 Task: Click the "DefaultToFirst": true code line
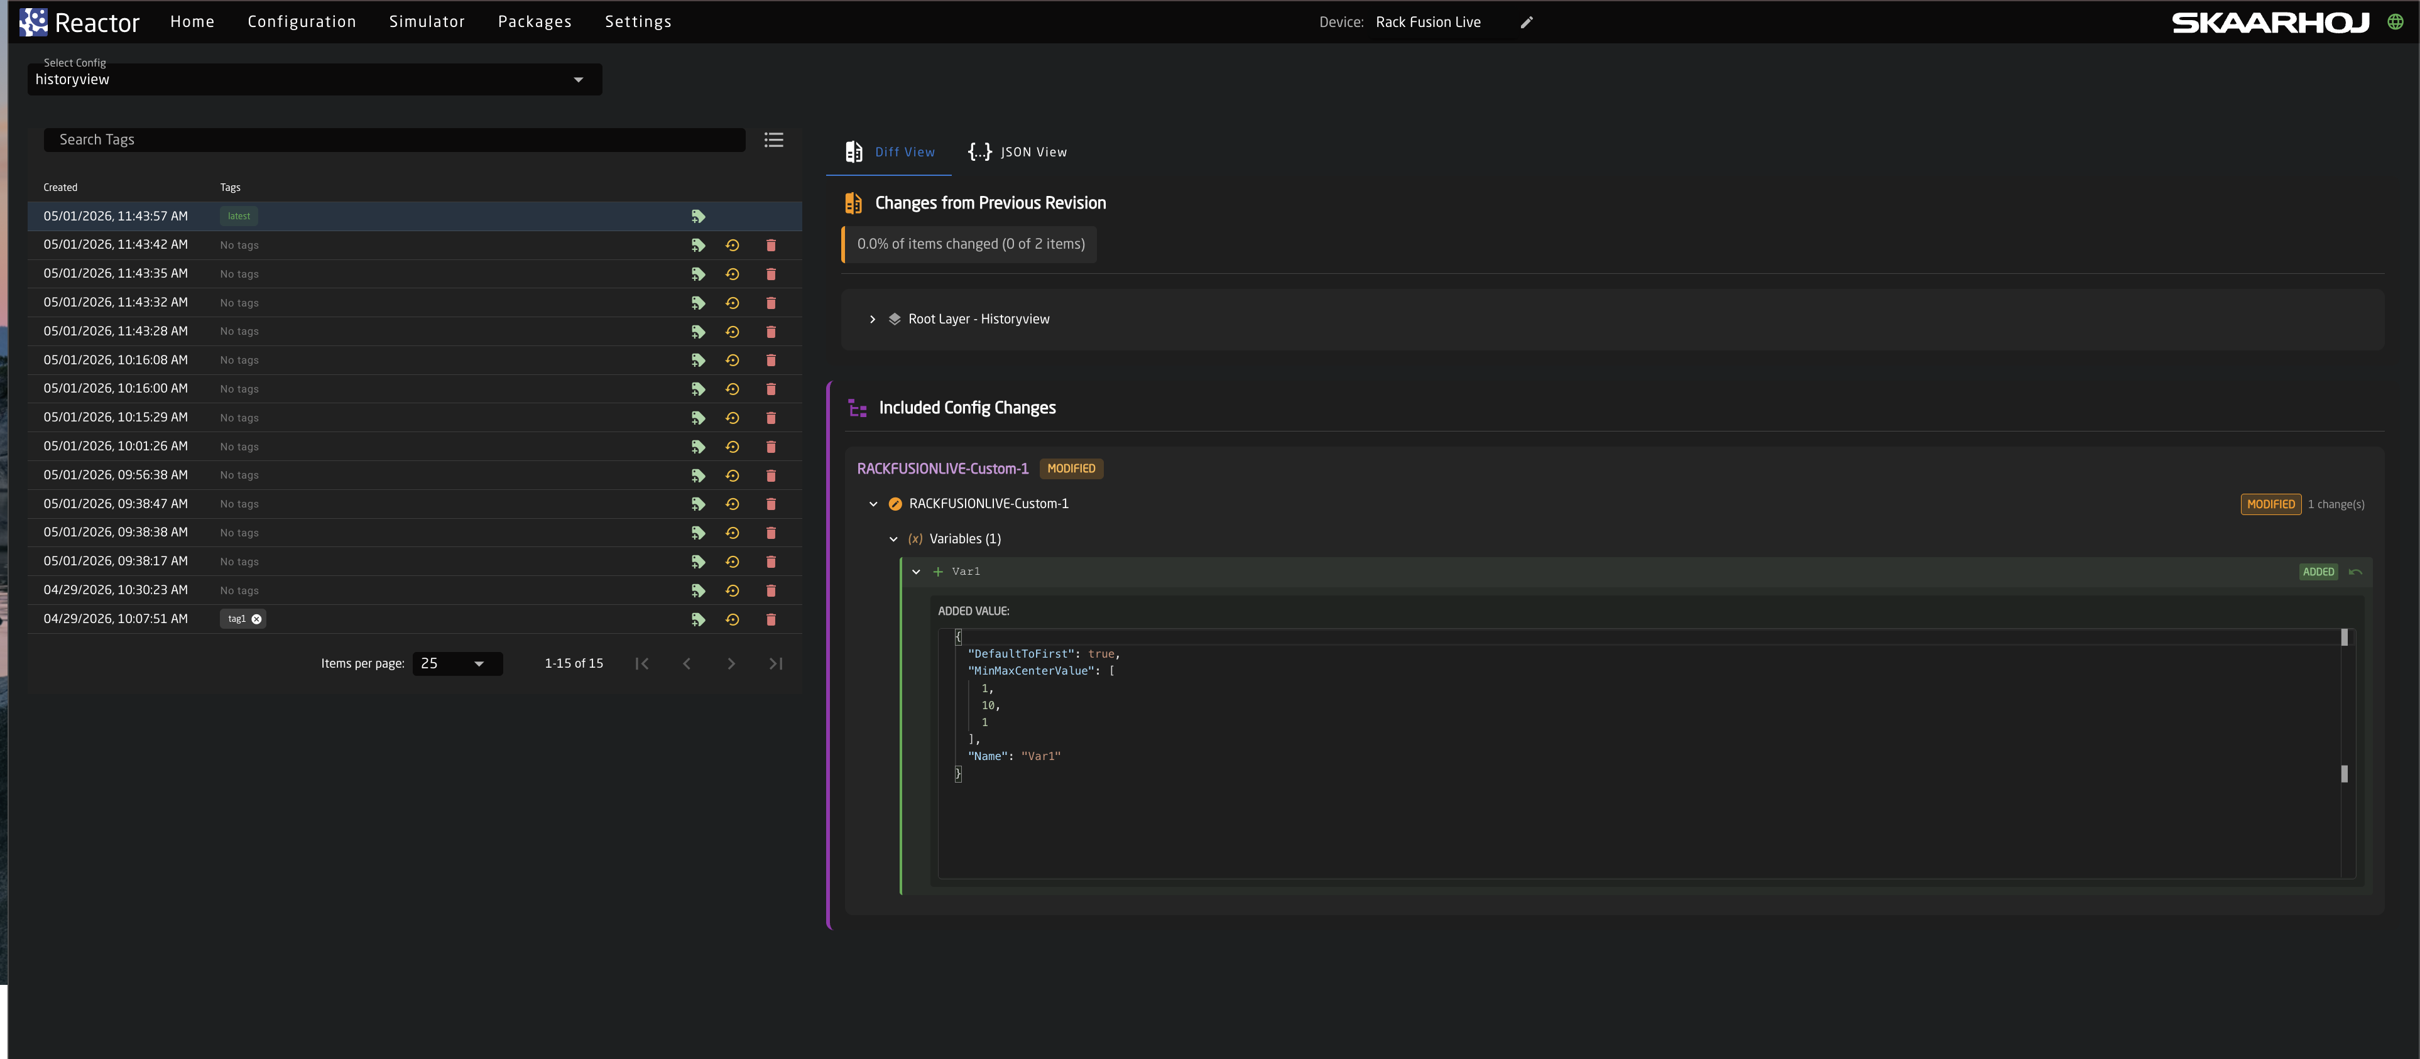point(1044,654)
